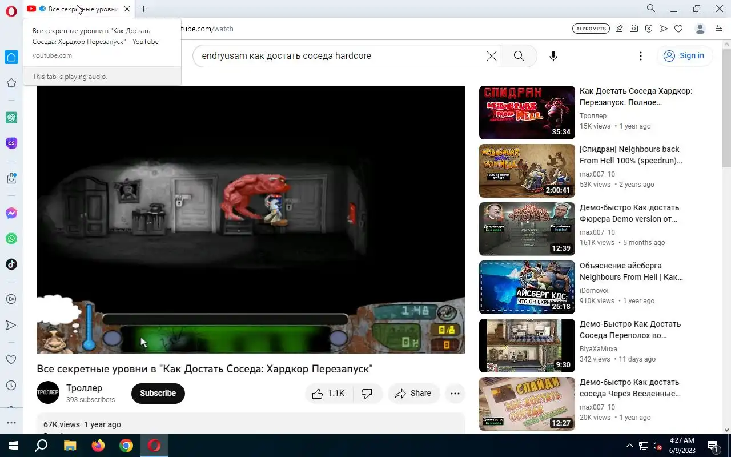Open the shopping bag sidebar icon
Image resolution: width=731 pixels, height=457 pixels.
point(11,178)
